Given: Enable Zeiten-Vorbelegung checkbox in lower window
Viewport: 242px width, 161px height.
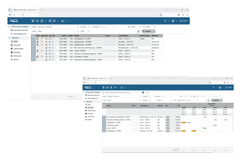Looking at the screenshot, I should [104, 93].
